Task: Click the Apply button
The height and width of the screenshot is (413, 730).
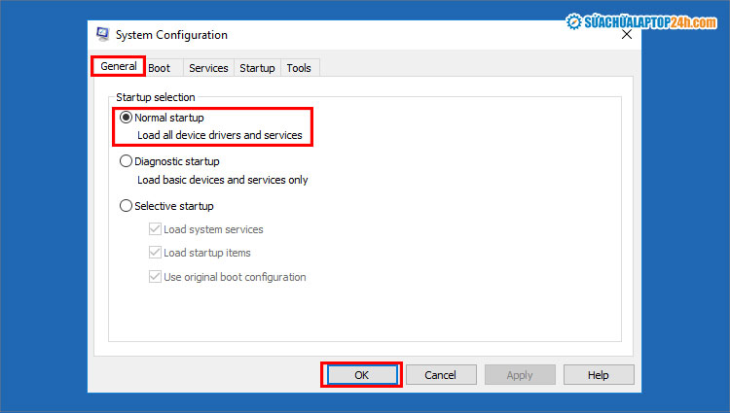Action: point(520,375)
